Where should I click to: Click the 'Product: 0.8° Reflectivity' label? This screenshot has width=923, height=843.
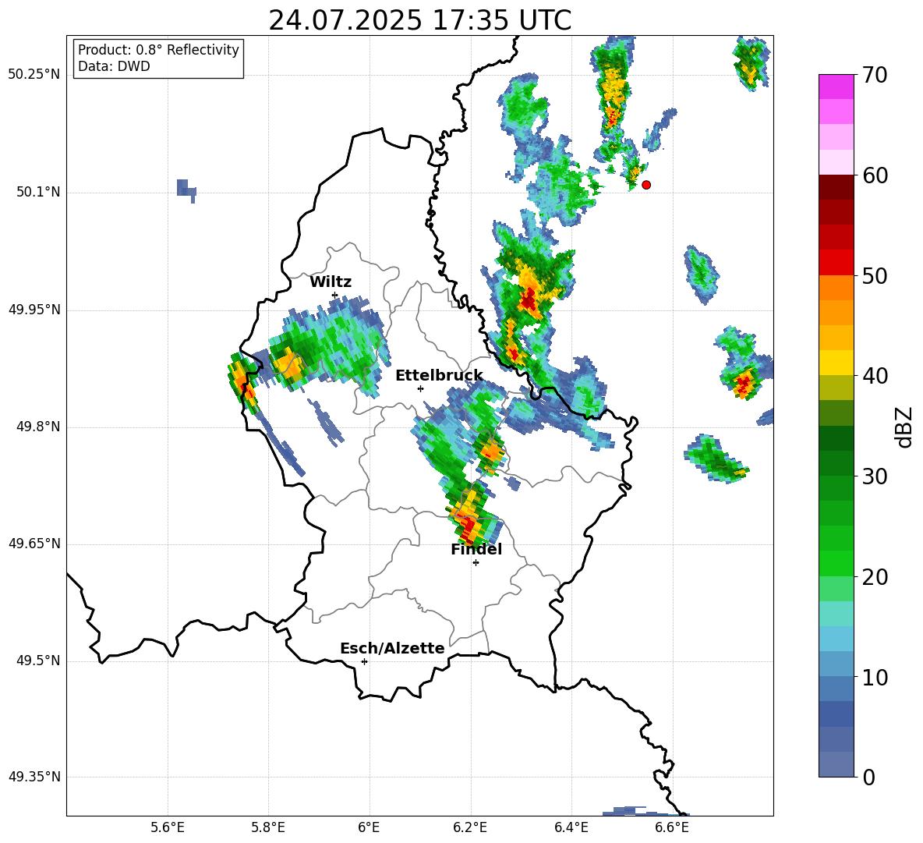coord(158,50)
